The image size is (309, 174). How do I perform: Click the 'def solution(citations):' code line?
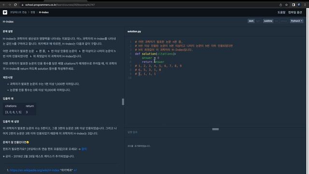tap(155, 54)
